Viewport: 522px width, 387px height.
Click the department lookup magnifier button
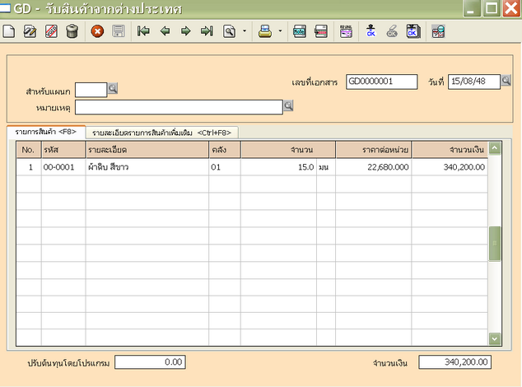114,89
